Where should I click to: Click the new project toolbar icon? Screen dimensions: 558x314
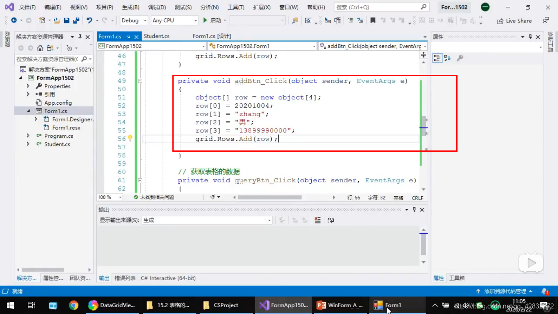coord(42,20)
